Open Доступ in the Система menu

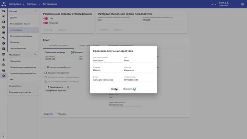tap(23, 17)
